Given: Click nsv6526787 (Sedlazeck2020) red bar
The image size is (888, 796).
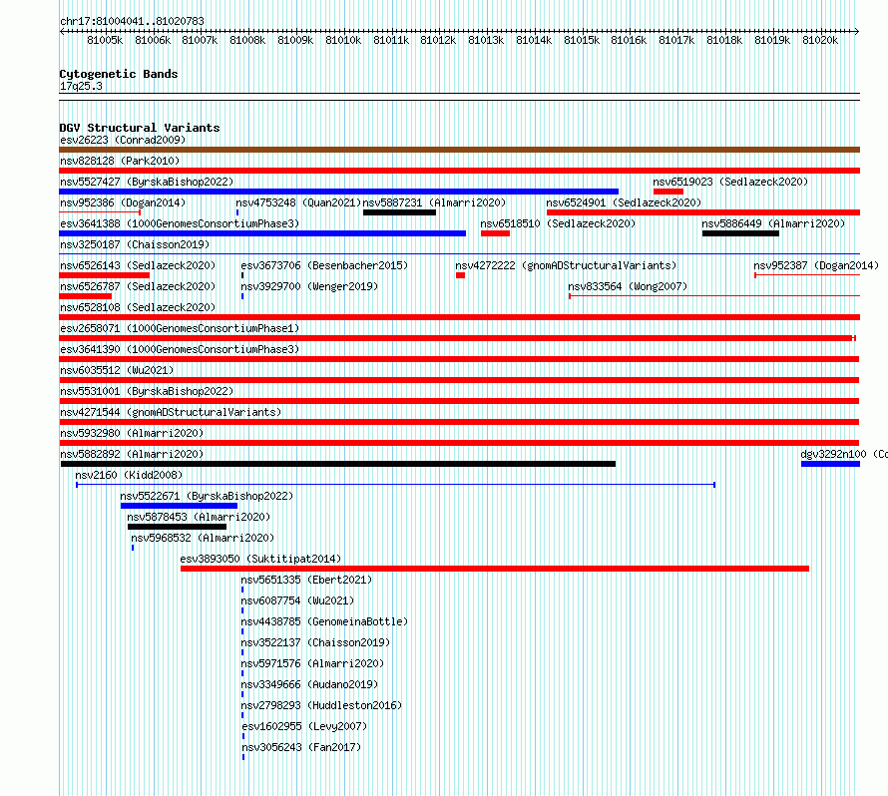Looking at the screenshot, I should (x=85, y=296).
